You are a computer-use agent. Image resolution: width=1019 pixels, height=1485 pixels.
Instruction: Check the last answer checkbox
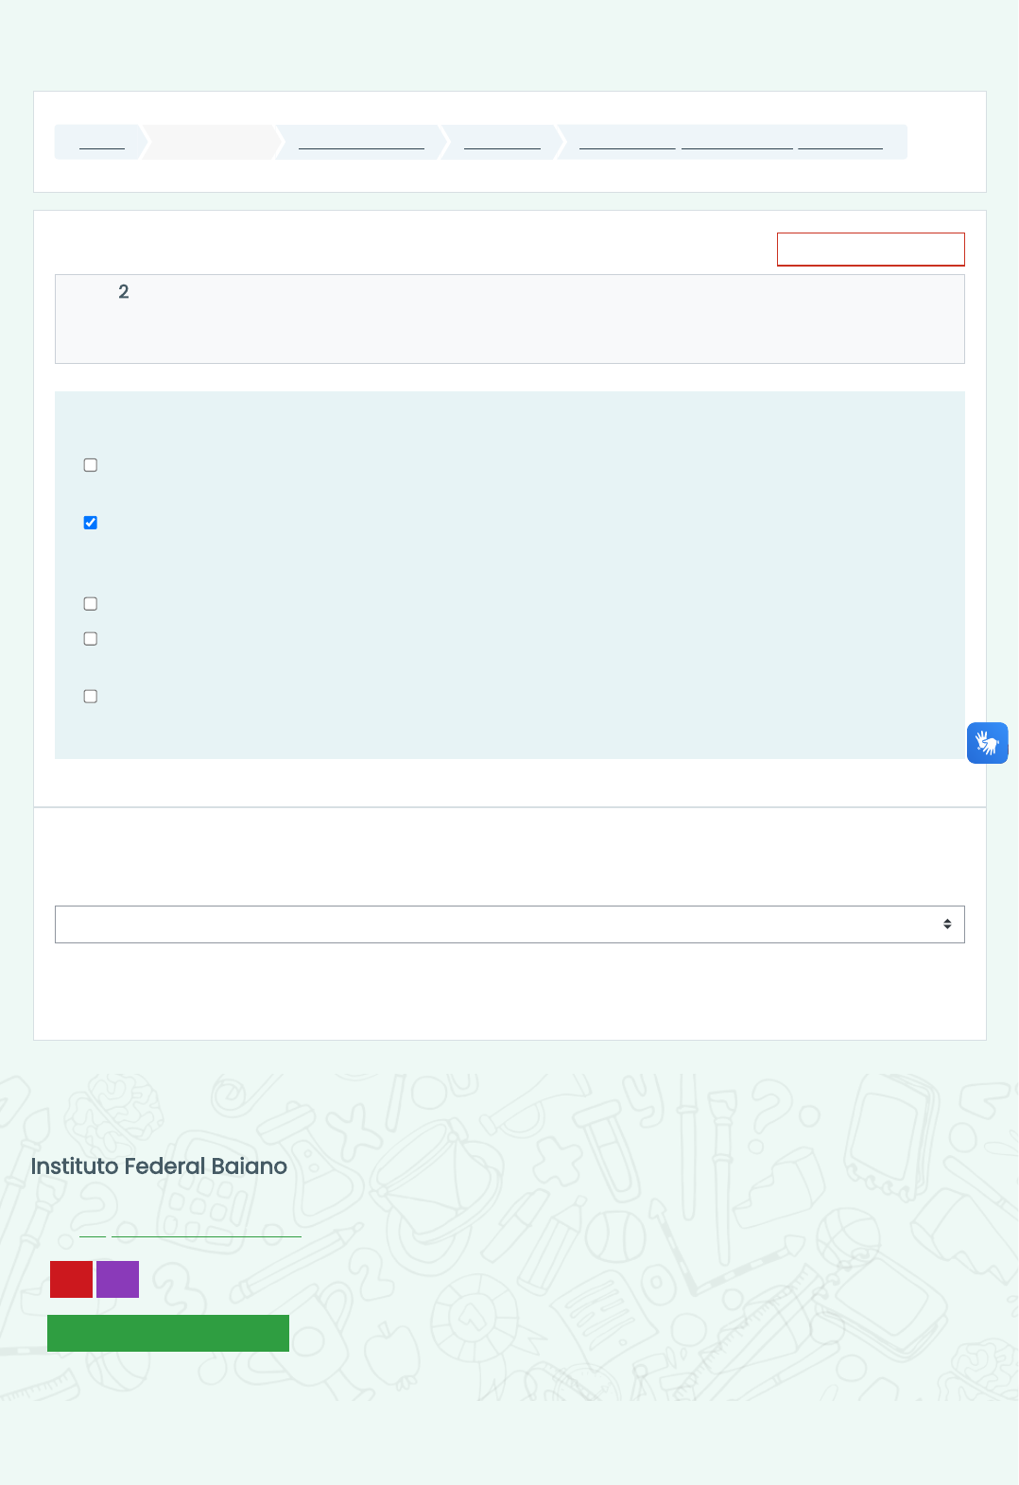(91, 697)
